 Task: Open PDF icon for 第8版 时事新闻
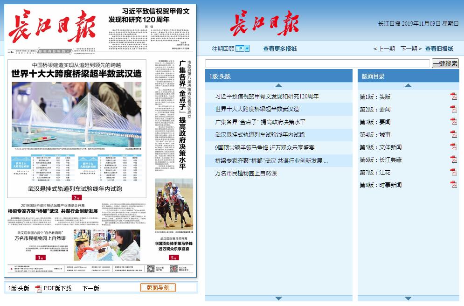[x=453, y=185]
